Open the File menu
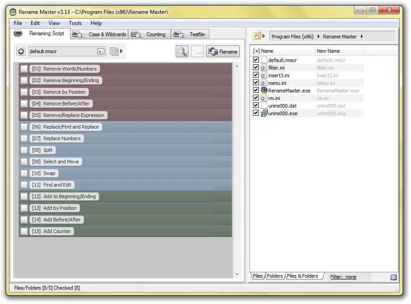This screenshot has width=411, height=304. tap(18, 23)
